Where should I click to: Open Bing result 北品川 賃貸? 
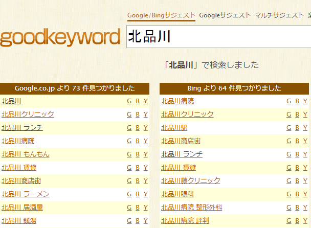179,168
